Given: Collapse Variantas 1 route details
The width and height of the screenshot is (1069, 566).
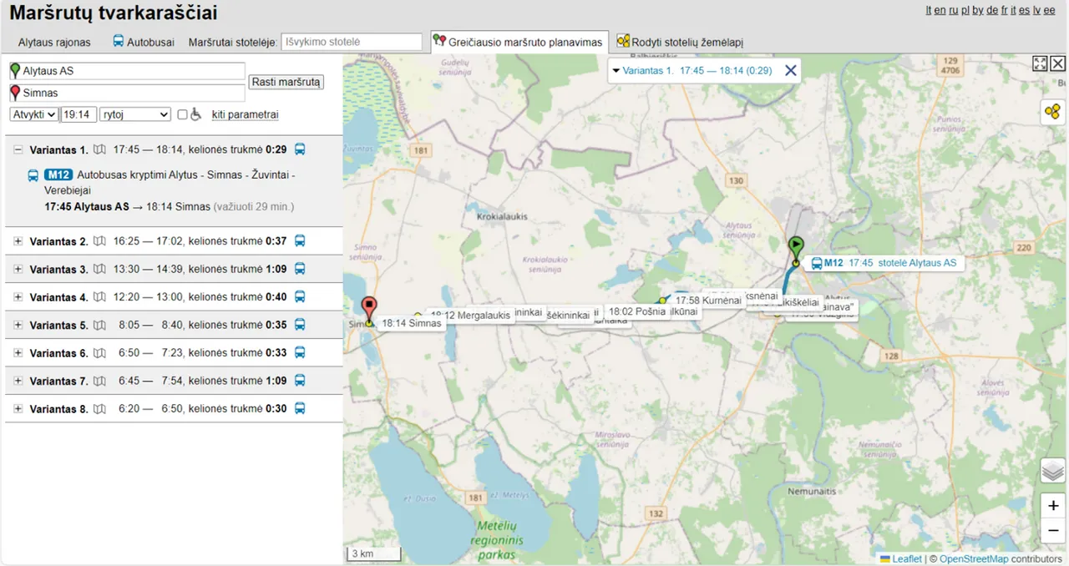Looking at the screenshot, I should tap(18, 149).
